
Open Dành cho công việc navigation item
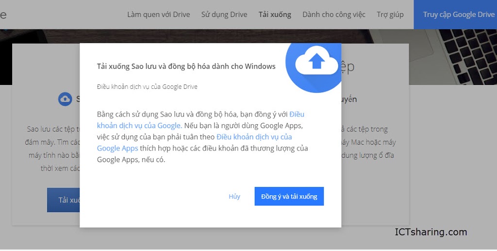334,15
